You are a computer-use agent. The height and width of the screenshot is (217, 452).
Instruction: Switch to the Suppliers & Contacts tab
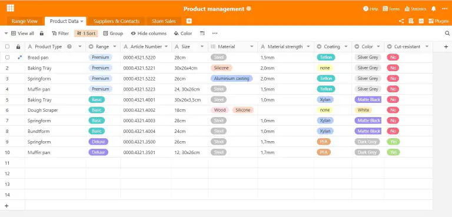(117, 21)
